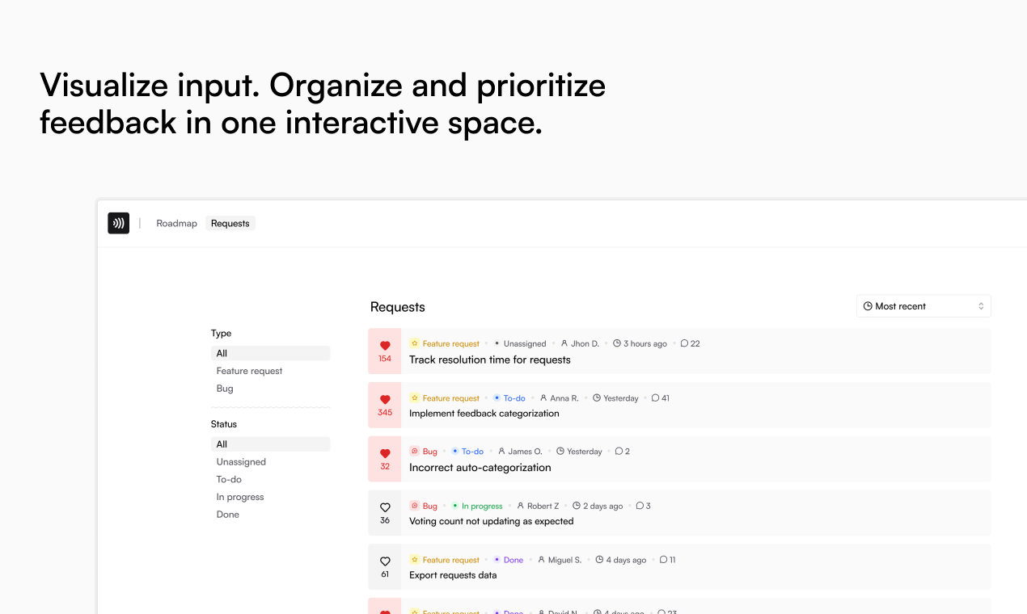
Task: Filter Type by Feature request
Action: 250,371
